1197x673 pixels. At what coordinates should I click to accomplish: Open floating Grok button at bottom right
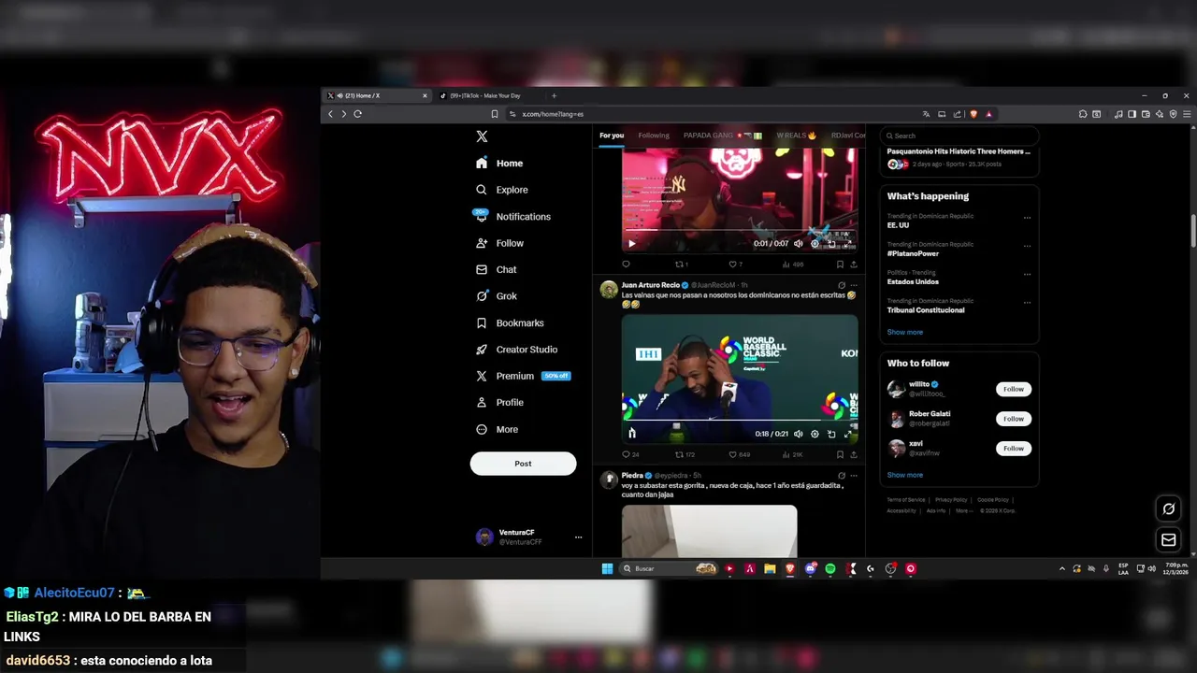point(1168,508)
